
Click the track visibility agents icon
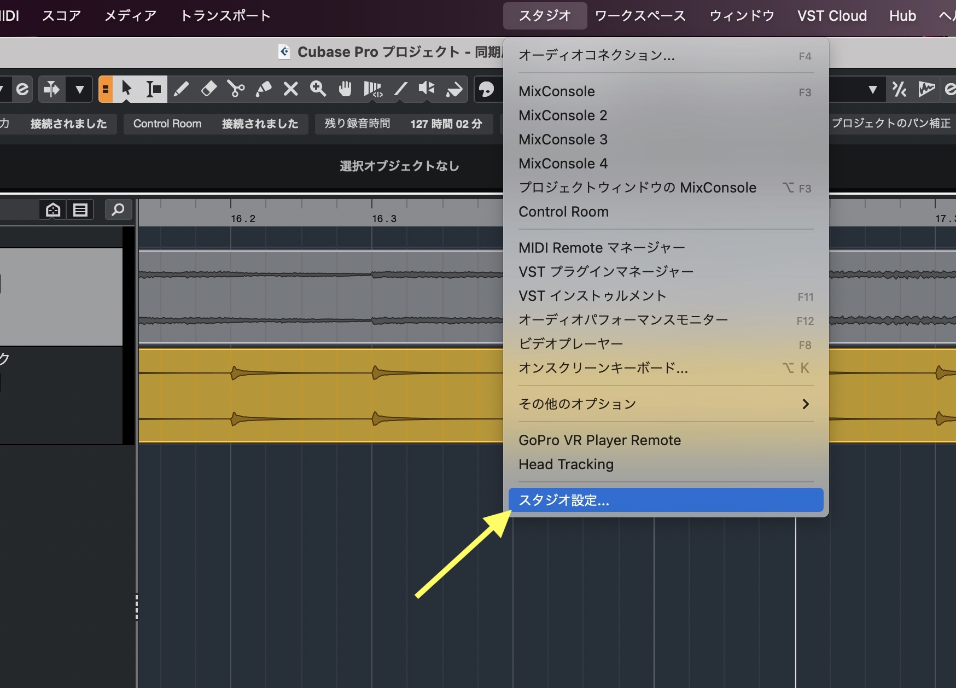[x=53, y=209]
